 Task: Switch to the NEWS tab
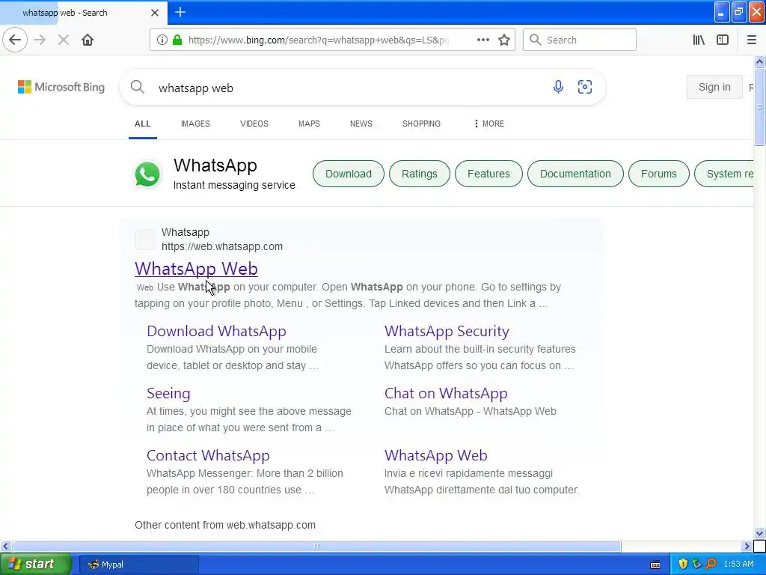click(361, 124)
